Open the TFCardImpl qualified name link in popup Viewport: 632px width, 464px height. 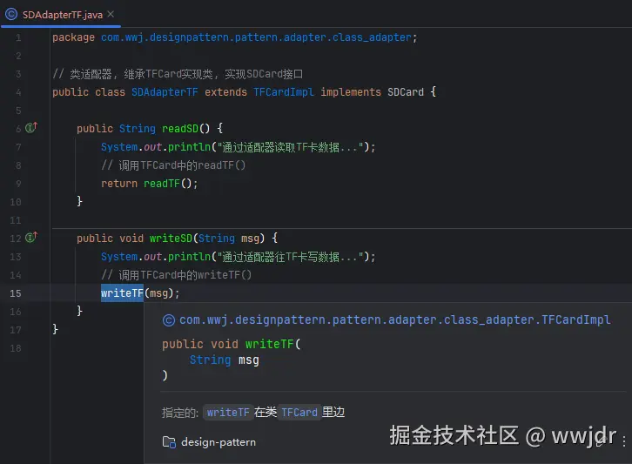[394, 320]
